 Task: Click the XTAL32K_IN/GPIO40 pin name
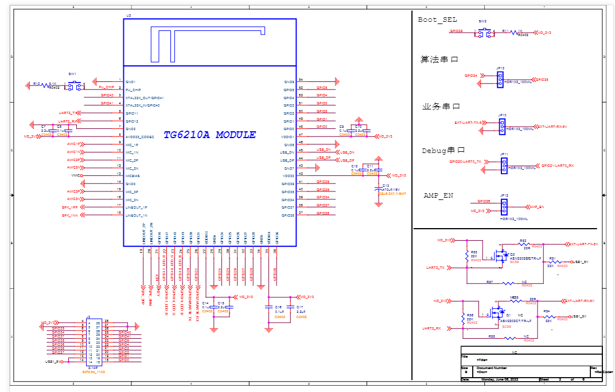click(x=142, y=106)
